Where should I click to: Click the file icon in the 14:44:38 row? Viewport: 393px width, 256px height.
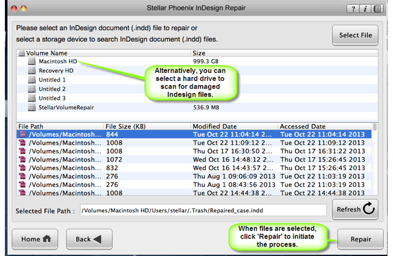(x=23, y=193)
